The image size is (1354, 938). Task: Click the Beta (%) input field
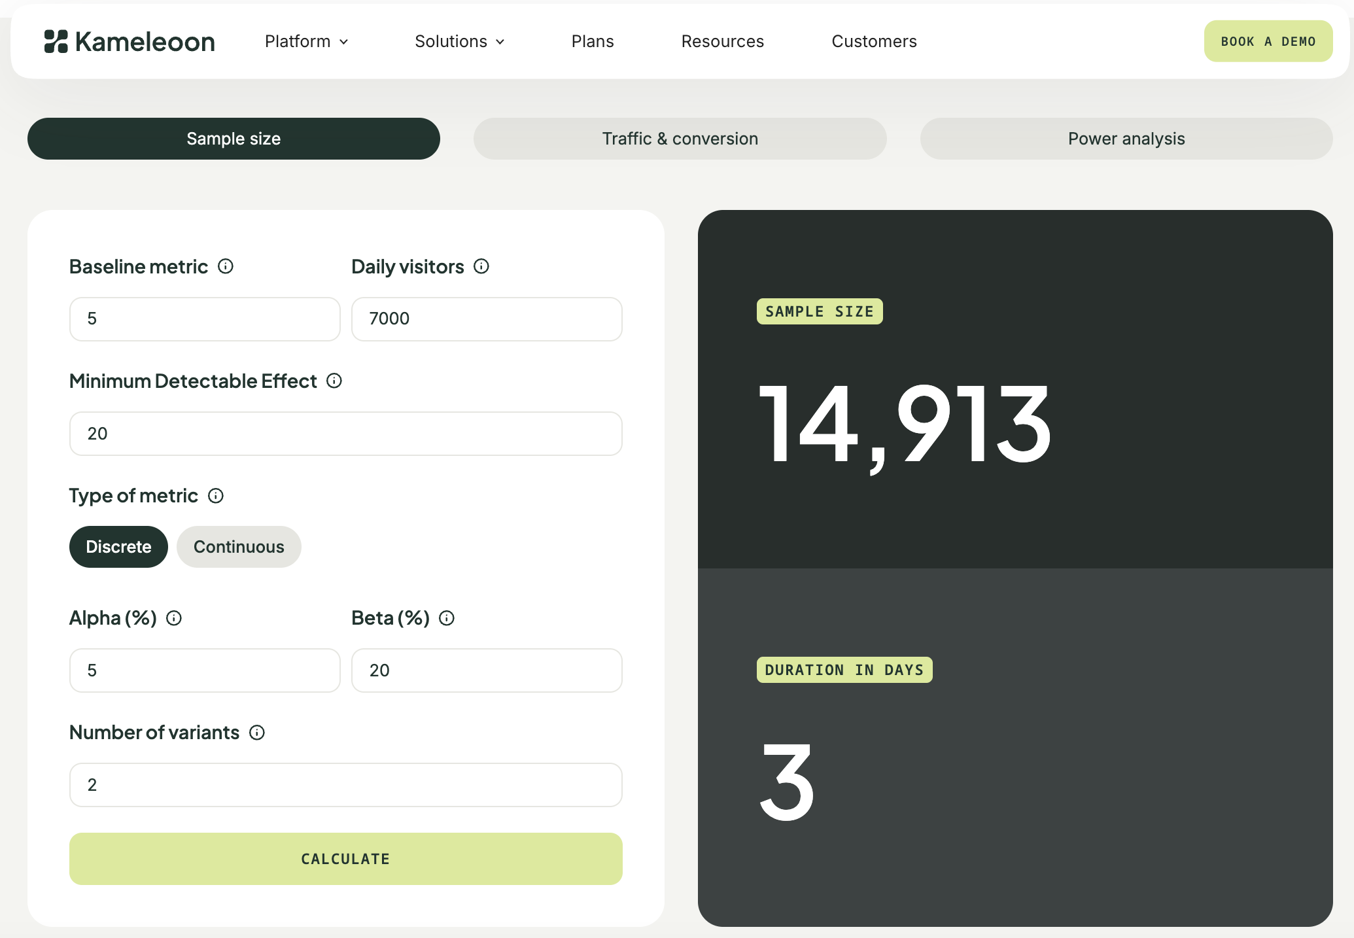pos(487,670)
